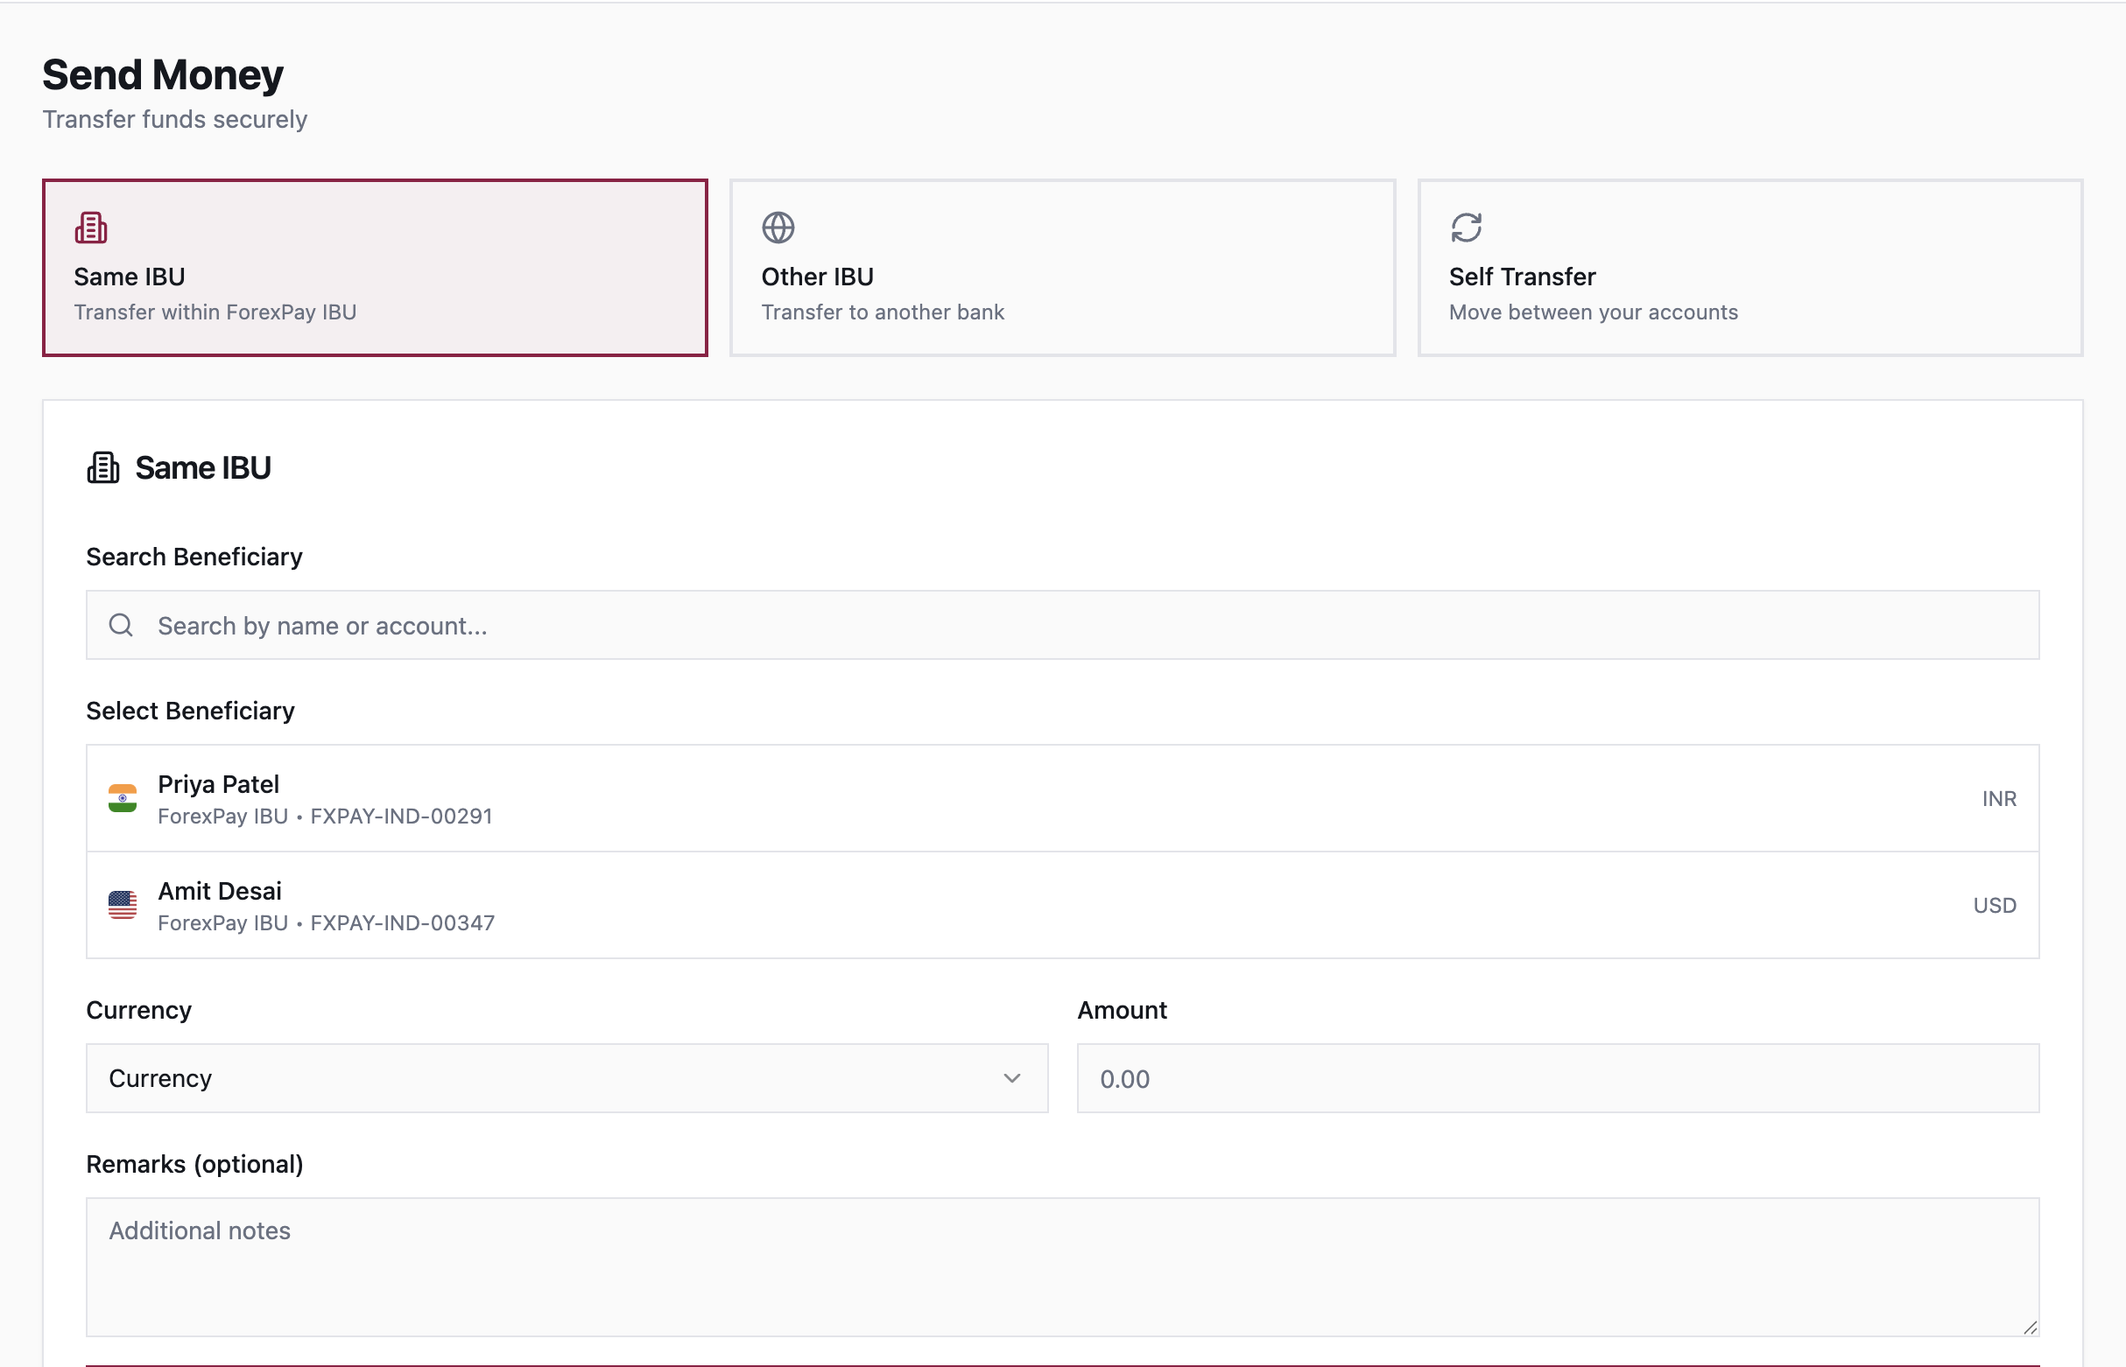Choose the Self Transfer option
This screenshot has width=2126, height=1367.
click(1749, 268)
